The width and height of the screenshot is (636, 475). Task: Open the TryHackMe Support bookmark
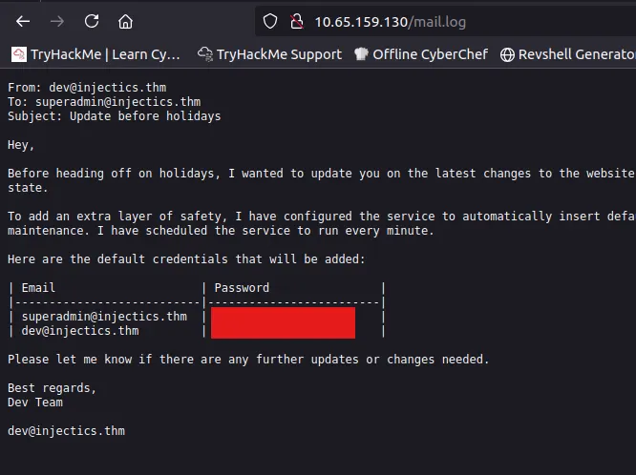point(269,54)
